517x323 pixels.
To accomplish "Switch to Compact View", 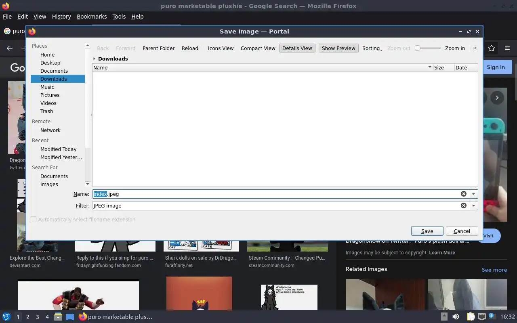I will coord(258,48).
